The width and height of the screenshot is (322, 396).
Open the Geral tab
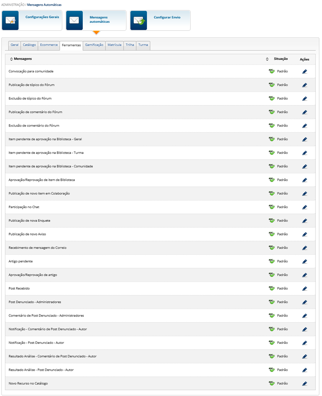(14, 45)
